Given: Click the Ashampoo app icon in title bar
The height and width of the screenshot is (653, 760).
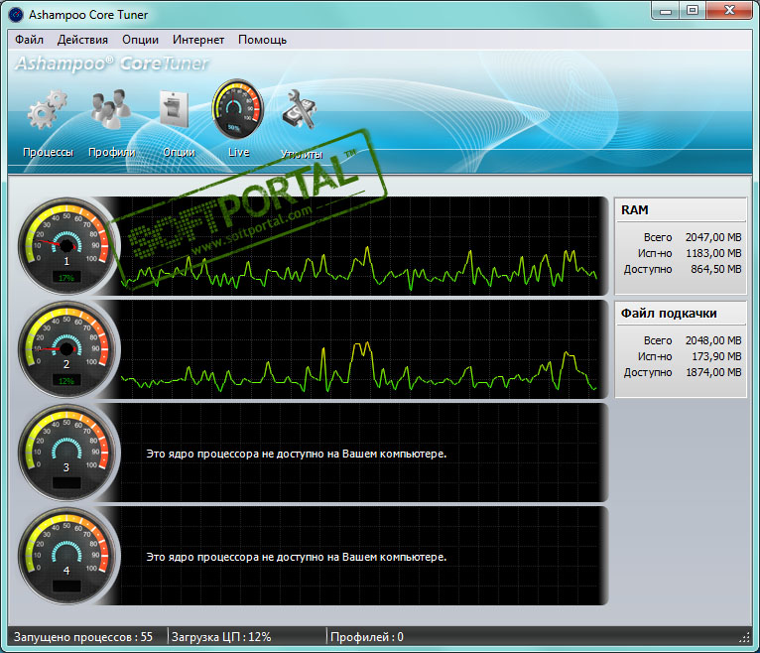Looking at the screenshot, I should (16, 15).
